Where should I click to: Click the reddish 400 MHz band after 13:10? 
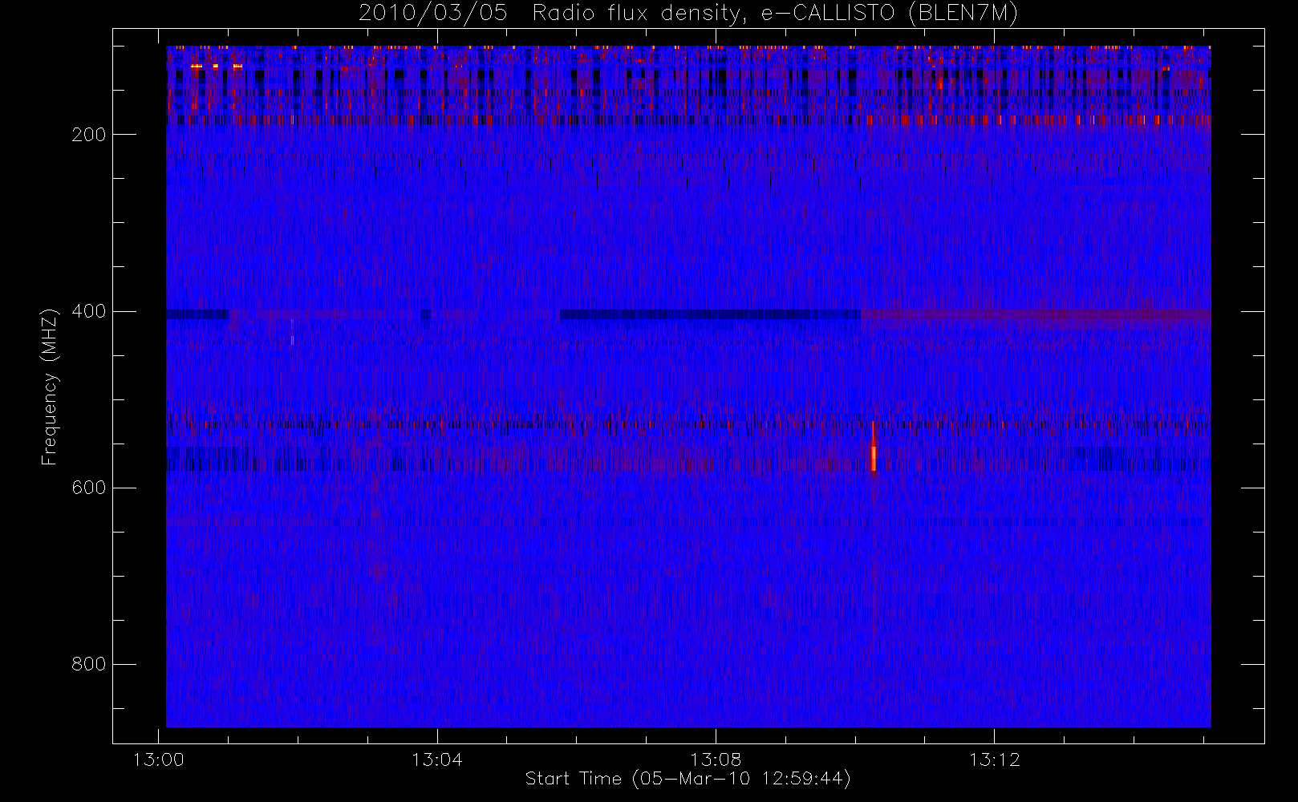pos(1036,315)
